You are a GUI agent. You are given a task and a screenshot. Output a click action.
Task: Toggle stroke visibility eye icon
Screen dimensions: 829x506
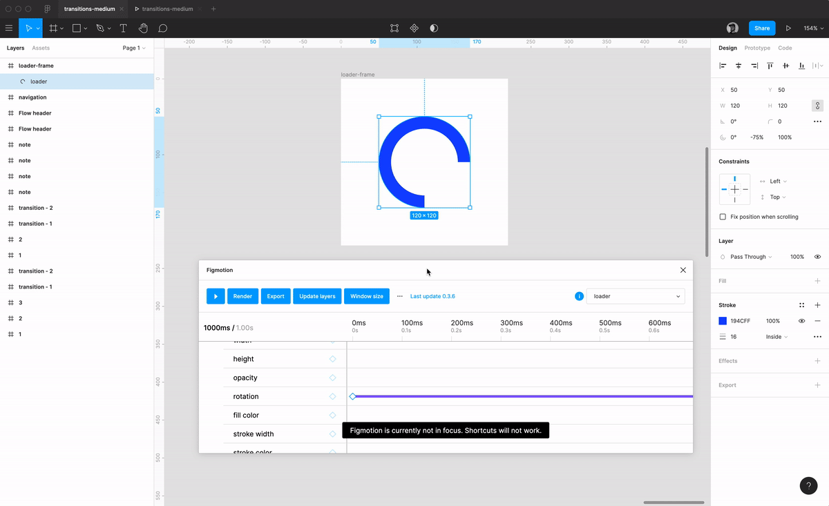click(x=801, y=321)
